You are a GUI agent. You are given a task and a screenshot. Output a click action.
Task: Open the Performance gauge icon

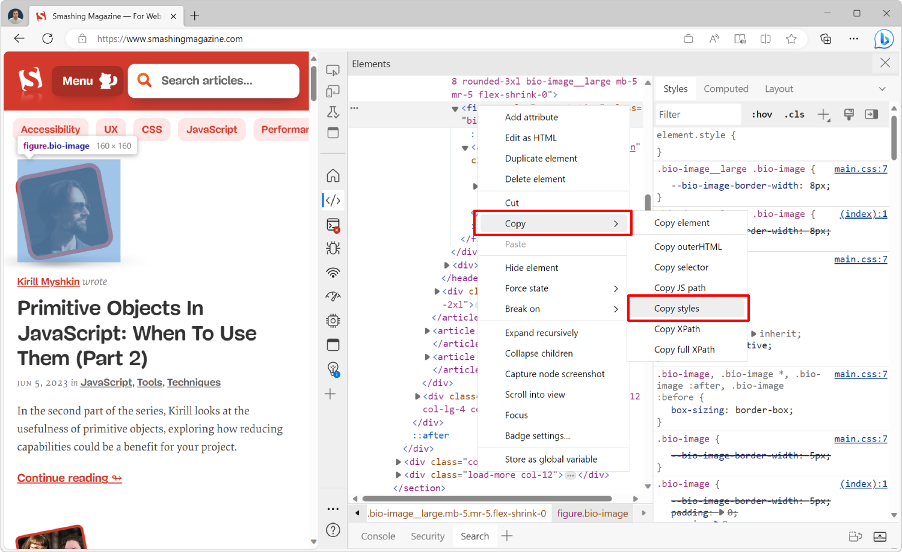click(x=333, y=296)
